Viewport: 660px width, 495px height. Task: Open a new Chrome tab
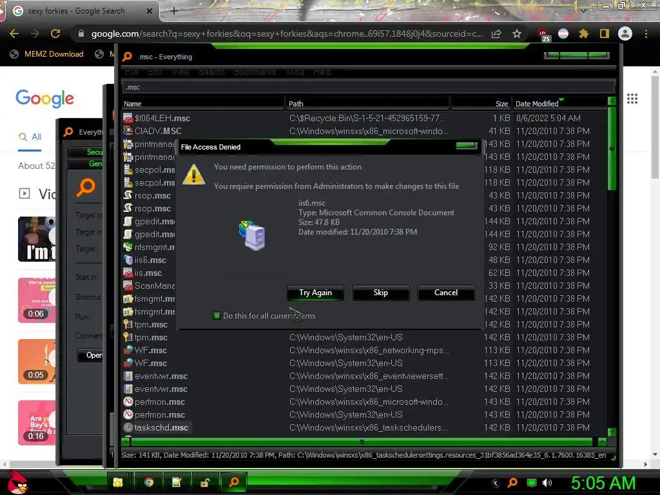click(x=174, y=11)
